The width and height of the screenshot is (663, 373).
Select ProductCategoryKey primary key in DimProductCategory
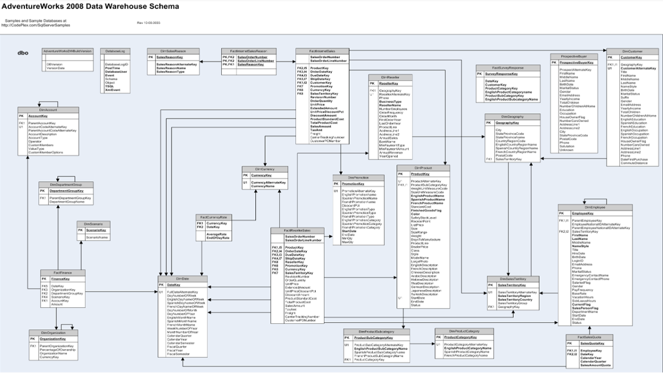pyautogui.click(x=461, y=337)
